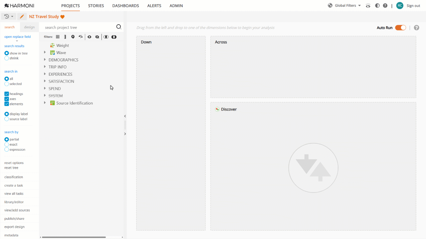
Task: Expand the EXPERIENCES node
Action: [x=45, y=74]
